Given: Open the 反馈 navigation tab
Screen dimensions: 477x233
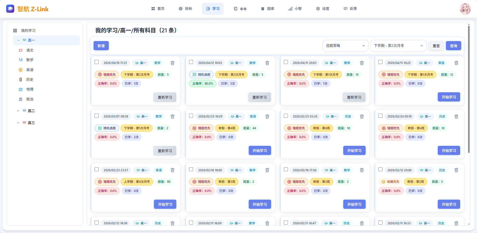Looking at the screenshot, I should [350, 9].
